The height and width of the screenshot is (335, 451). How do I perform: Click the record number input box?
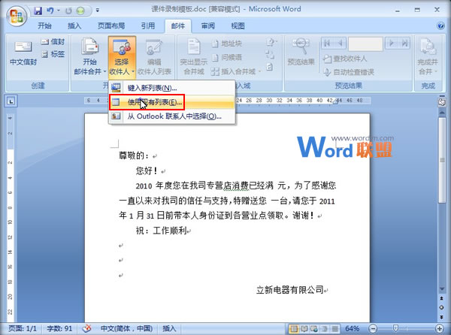[365, 44]
